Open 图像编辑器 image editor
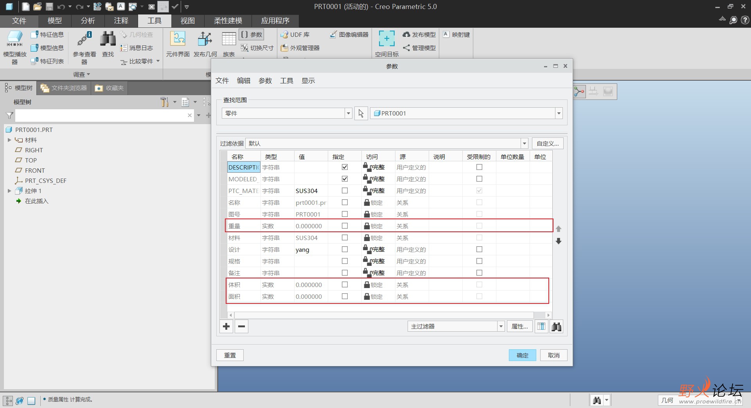 click(x=349, y=34)
